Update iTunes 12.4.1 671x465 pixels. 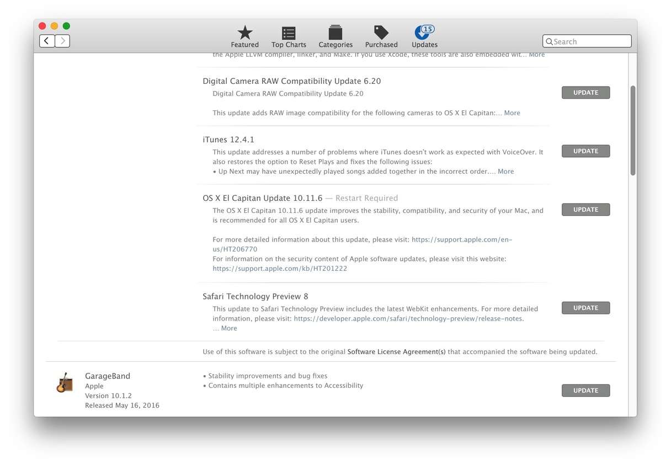[x=585, y=151]
